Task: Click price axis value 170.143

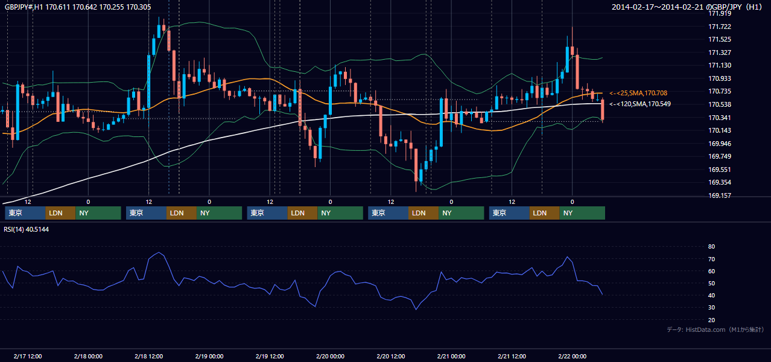Action: pyautogui.click(x=720, y=130)
